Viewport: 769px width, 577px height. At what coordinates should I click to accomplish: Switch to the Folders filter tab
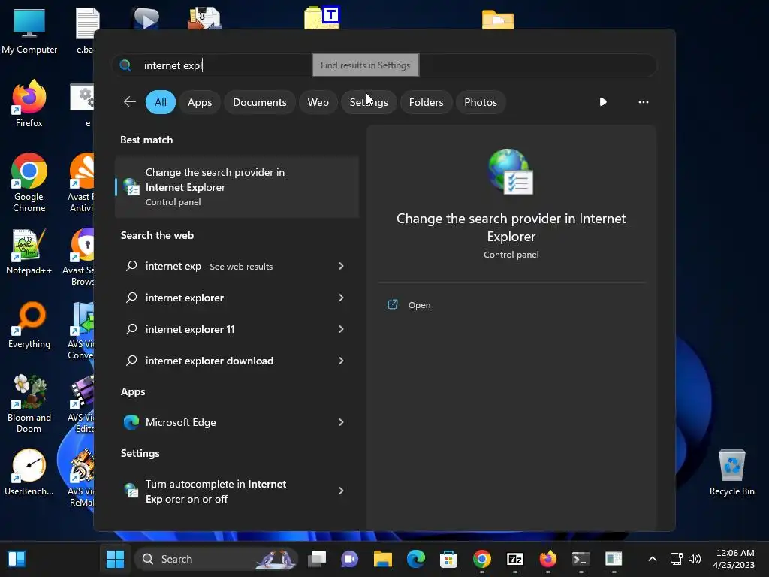click(426, 102)
